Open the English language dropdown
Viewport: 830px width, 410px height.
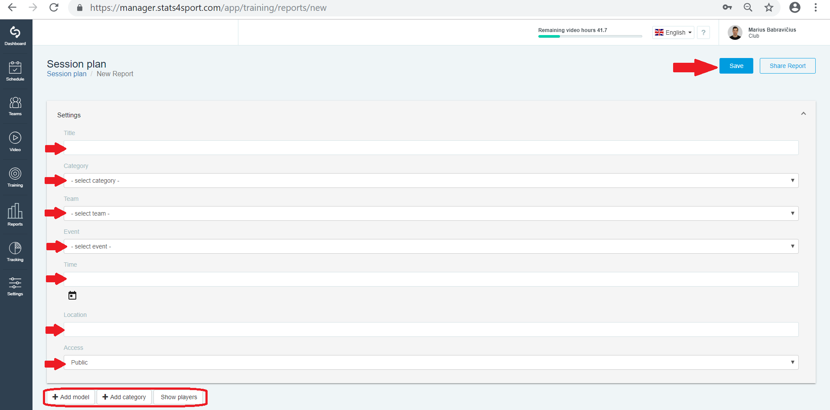(673, 32)
